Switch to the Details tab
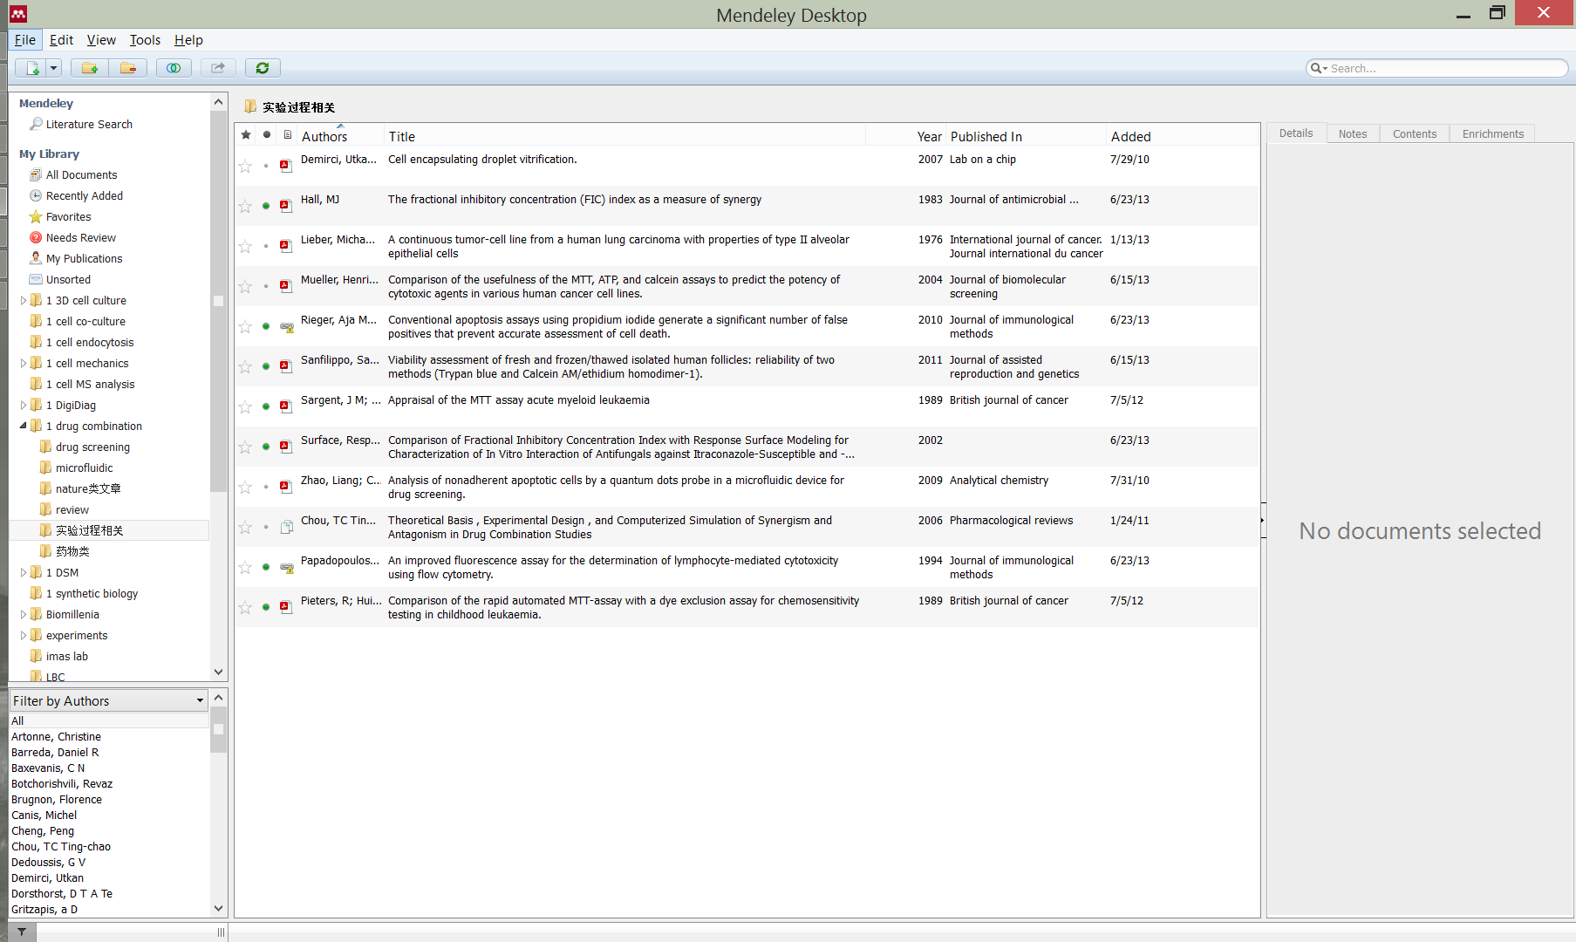Screen dimensions: 1576x942 (1296, 133)
